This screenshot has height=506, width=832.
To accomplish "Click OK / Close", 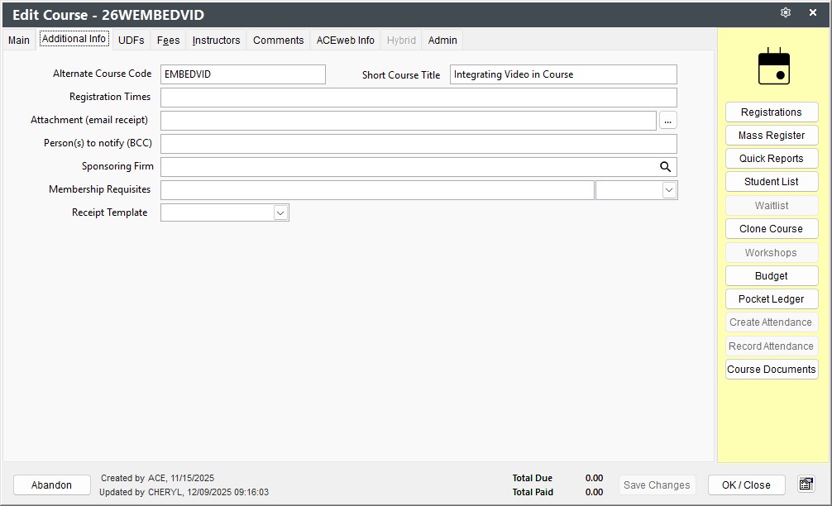I will [x=746, y=485].
